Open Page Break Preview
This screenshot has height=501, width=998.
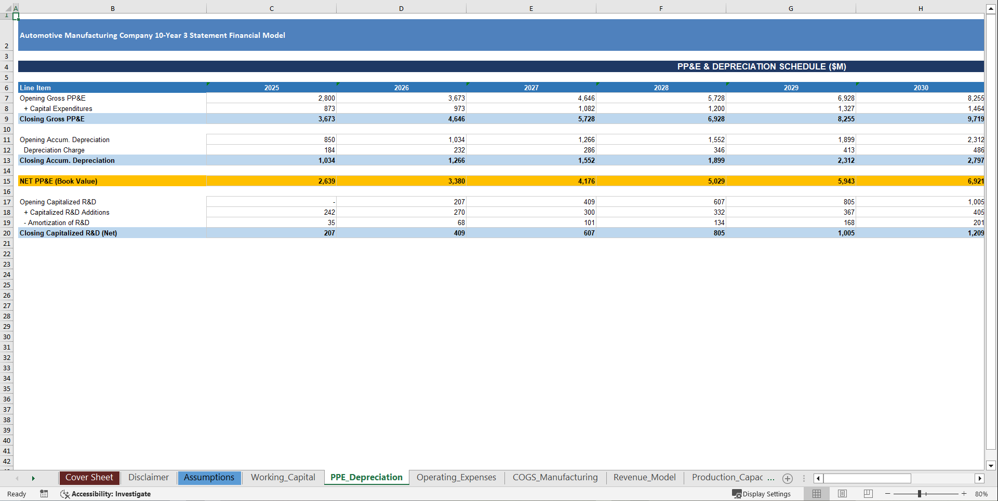pos(868,494)
